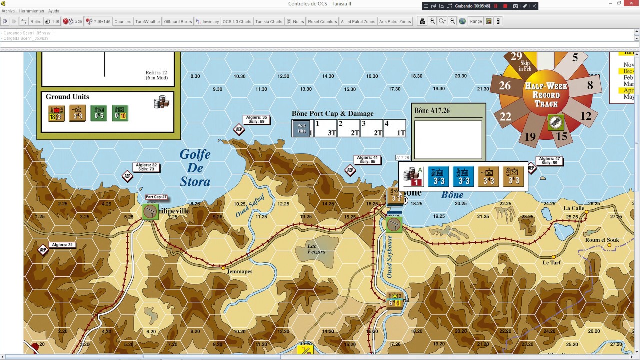Click the AEP marker labeled Algiers: 41
Image resolution: width=640 pixels, height=360 pixels.
point(350,170)
